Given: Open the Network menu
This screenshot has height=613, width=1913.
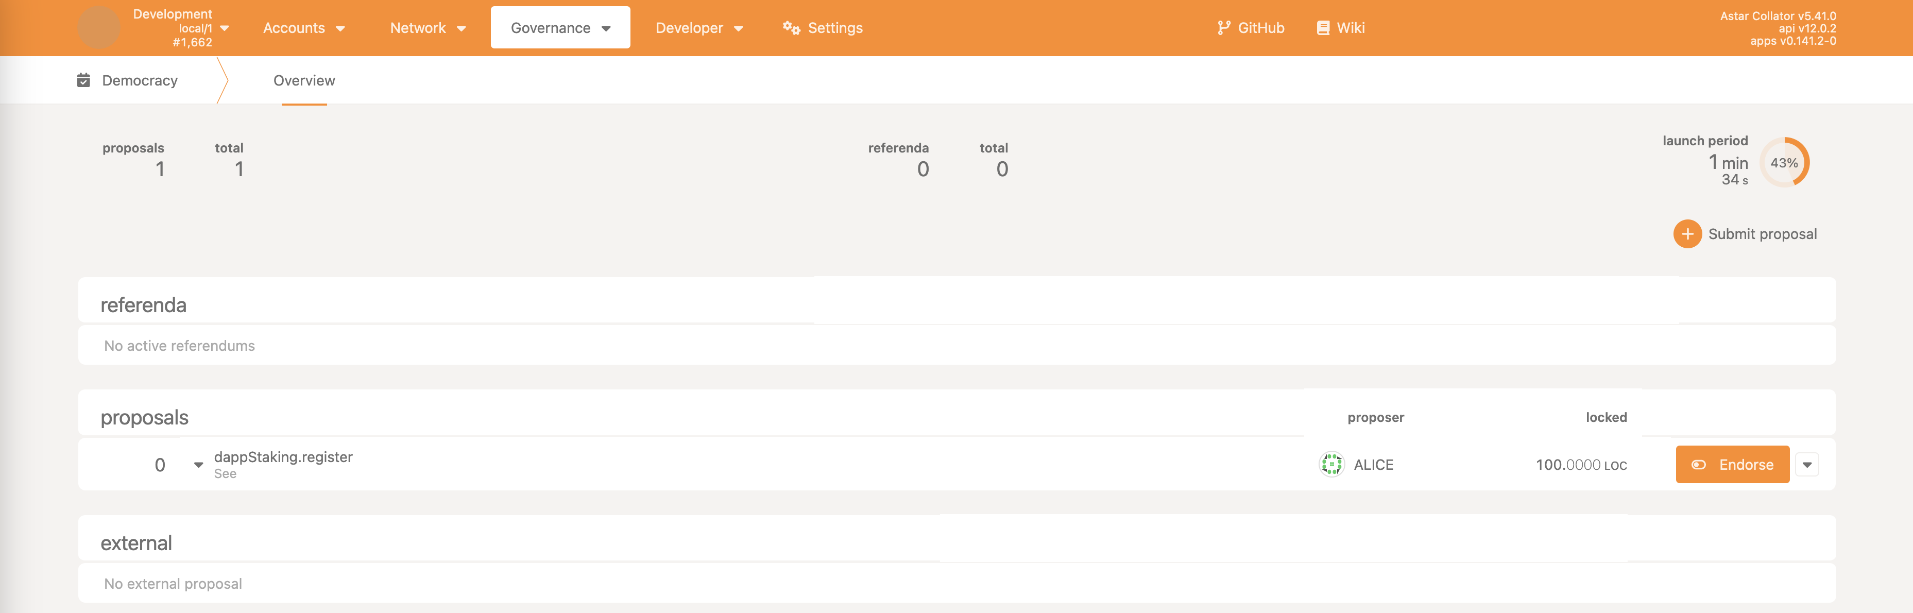Looking at the screenshot, I should [x=428, y=28].
